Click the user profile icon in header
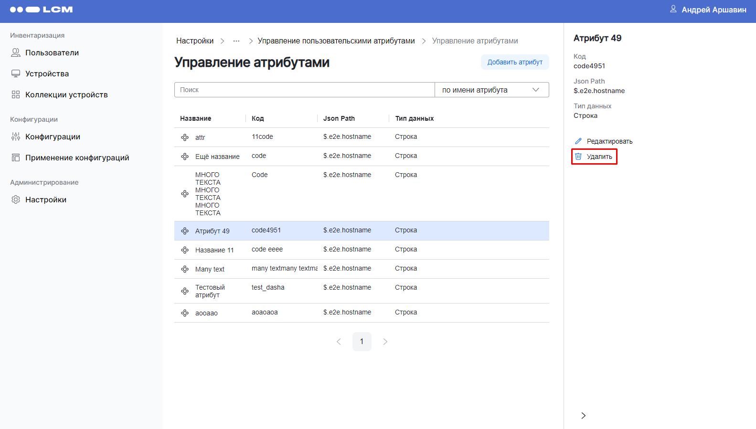This screenshot has width=756, height=429. [x=673, y=9]
